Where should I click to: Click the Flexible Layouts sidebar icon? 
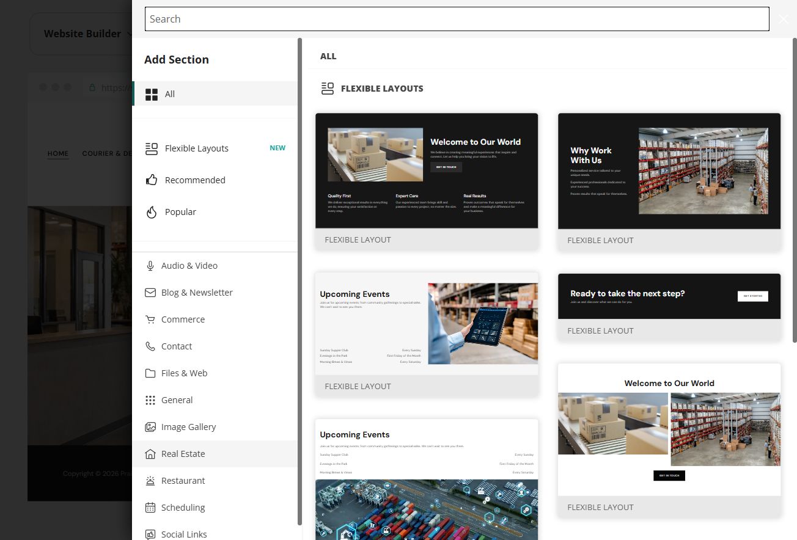point(152,148)
